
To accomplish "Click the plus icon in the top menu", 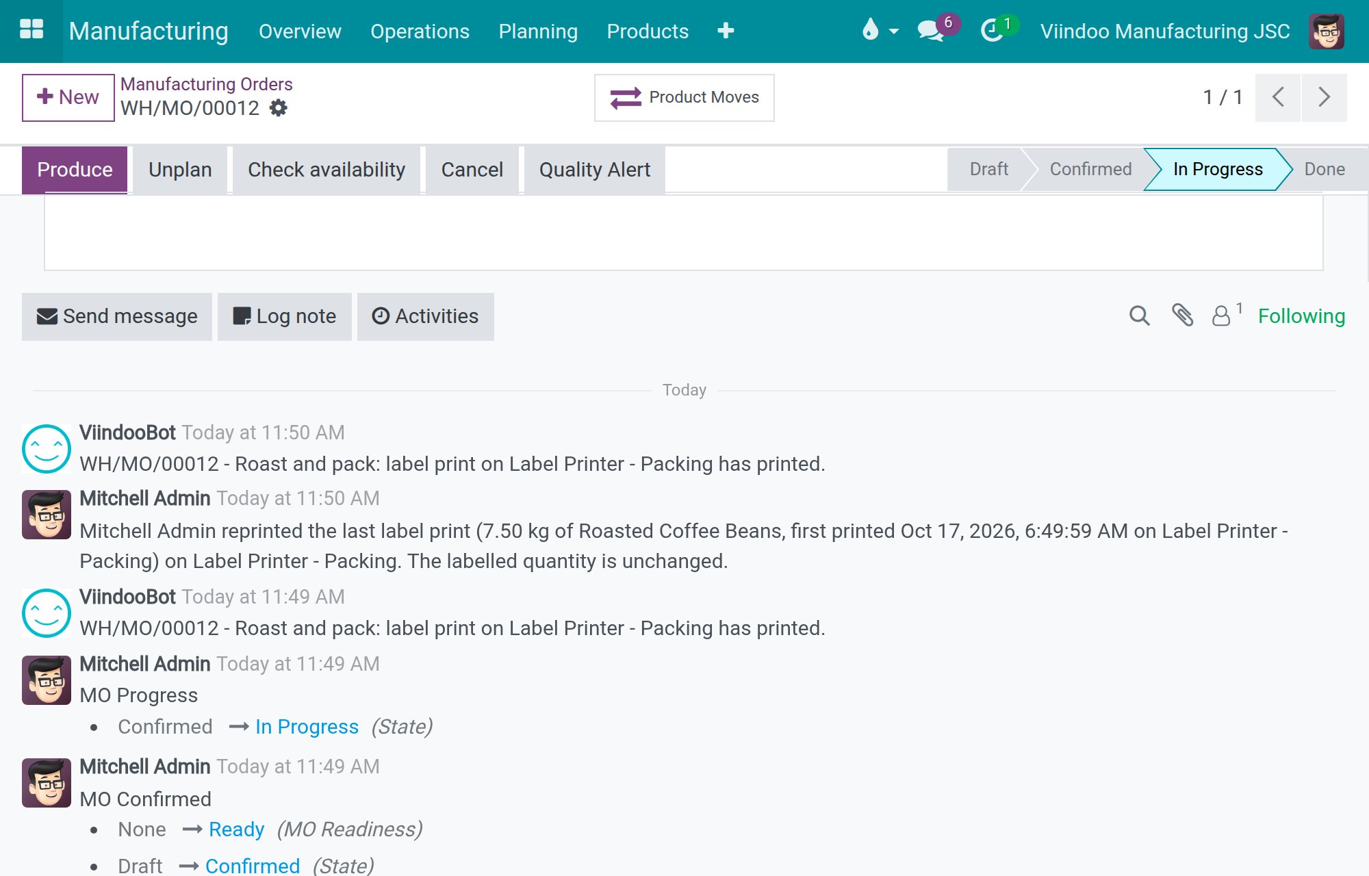I will 726,31.
